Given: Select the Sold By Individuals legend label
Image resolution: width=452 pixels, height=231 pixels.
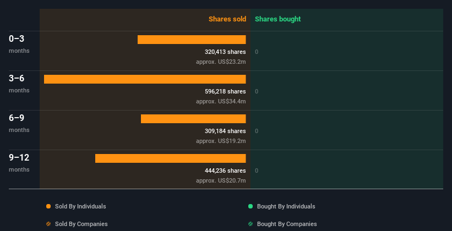Looking at the screenshot, I should (80, 206).
